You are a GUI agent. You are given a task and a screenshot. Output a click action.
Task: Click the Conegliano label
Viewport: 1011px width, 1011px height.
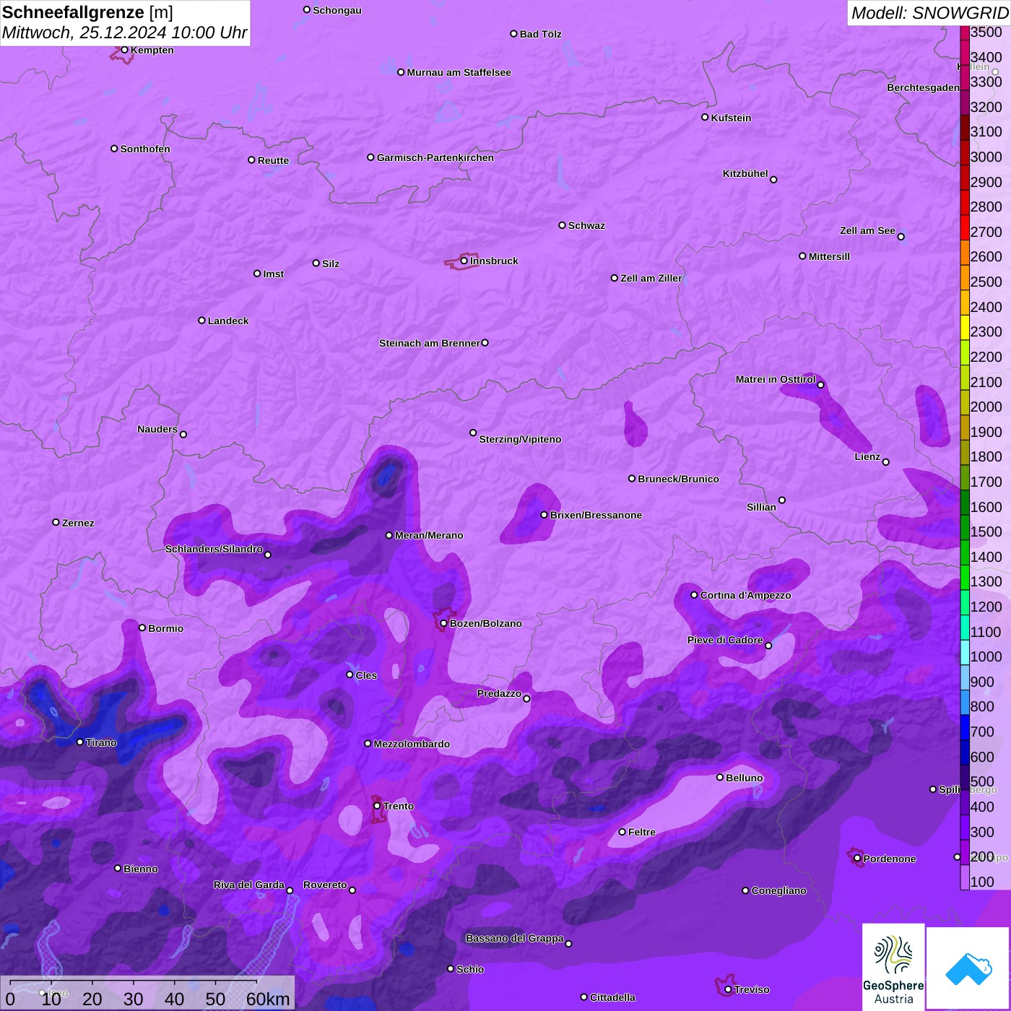(779, 890)
